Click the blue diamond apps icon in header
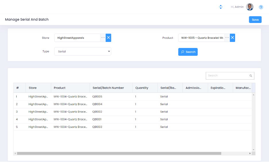This screenshot has width=269, height=162. [221, 7]
